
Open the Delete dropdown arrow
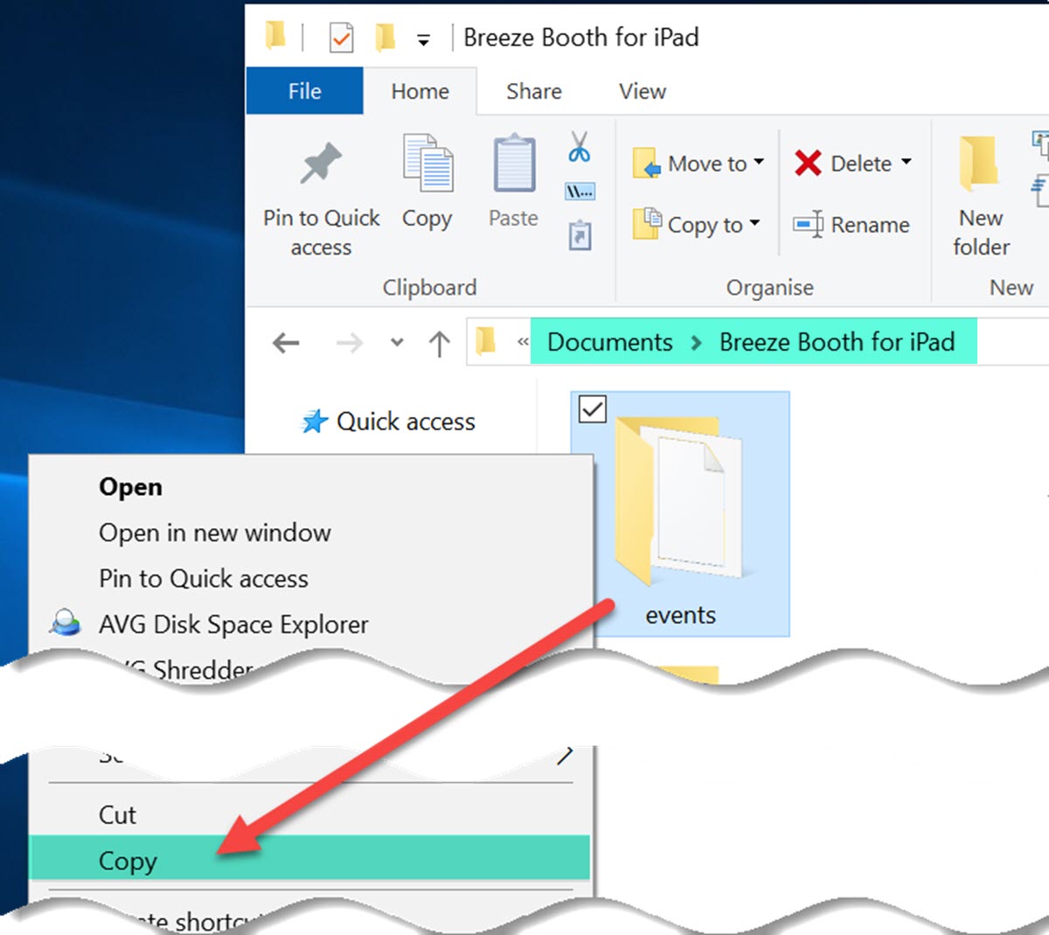pyautogui.click(x=907, y=162)
